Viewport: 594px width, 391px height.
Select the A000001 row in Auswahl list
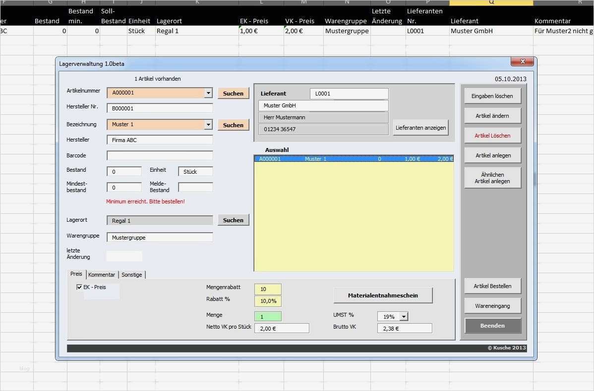[353, 159]
